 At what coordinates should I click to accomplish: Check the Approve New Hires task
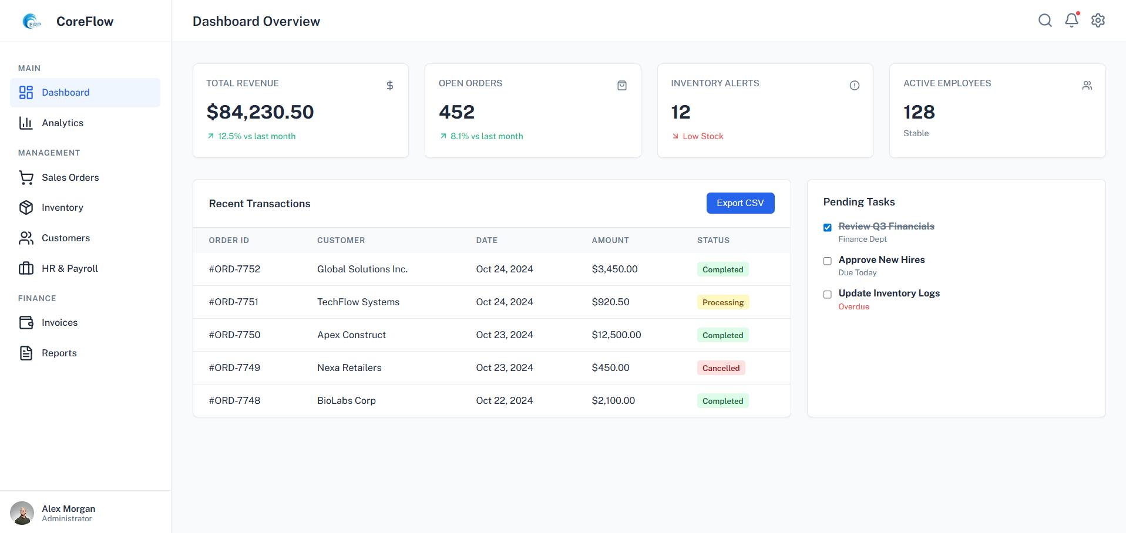tap(827, 261)
